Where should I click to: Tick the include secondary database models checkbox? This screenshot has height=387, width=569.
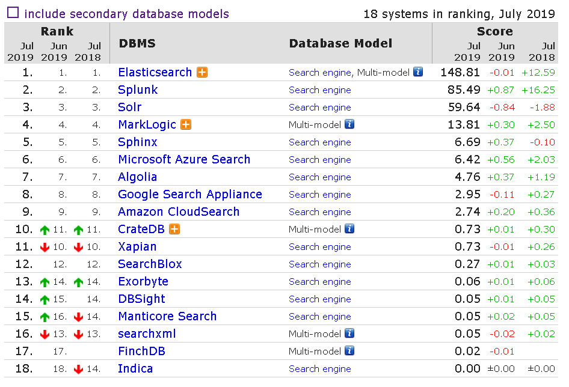click(13, 13)
